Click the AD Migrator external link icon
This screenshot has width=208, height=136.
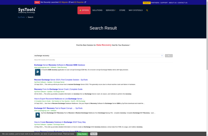click(x=69, y=2)
